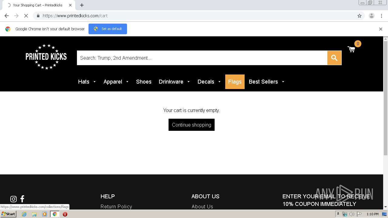The width and height of the screenshot is (388, 218).
Task: Expand the Hats dropdown arrow
Action: click(95, 82)
